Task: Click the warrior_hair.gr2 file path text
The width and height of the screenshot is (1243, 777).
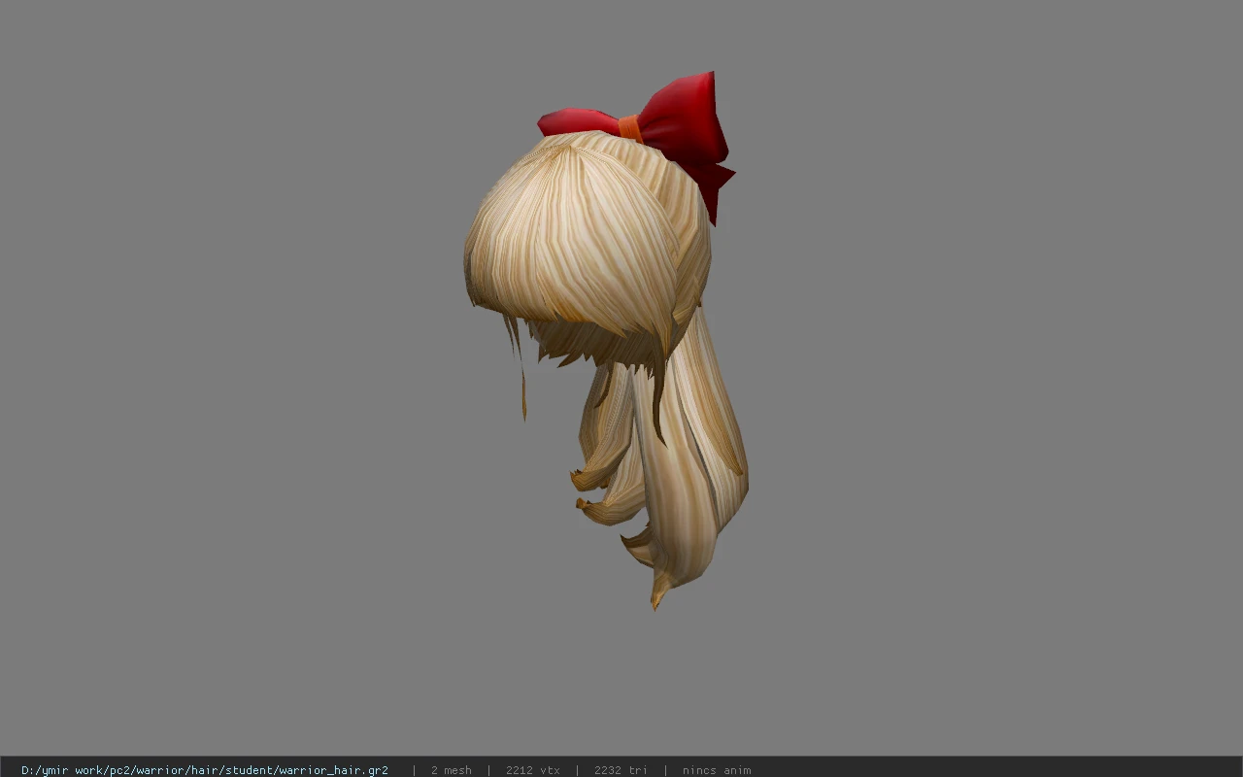Action: (205, 770)
